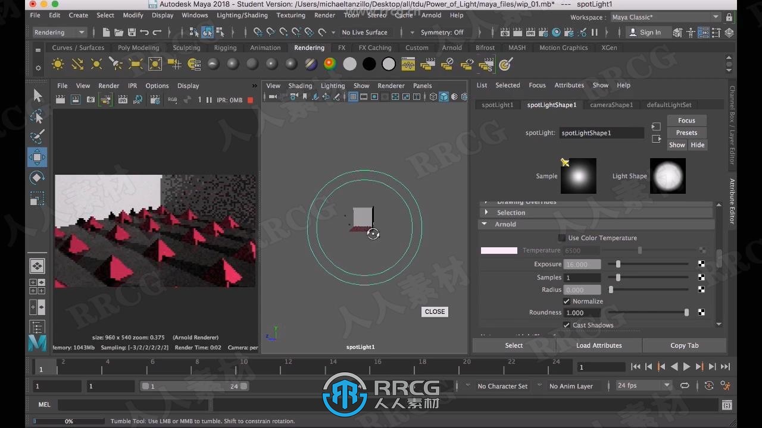Open Render Settings from the status line
Image resolution: width=762 pixels, height=428 pixels.
544,32
